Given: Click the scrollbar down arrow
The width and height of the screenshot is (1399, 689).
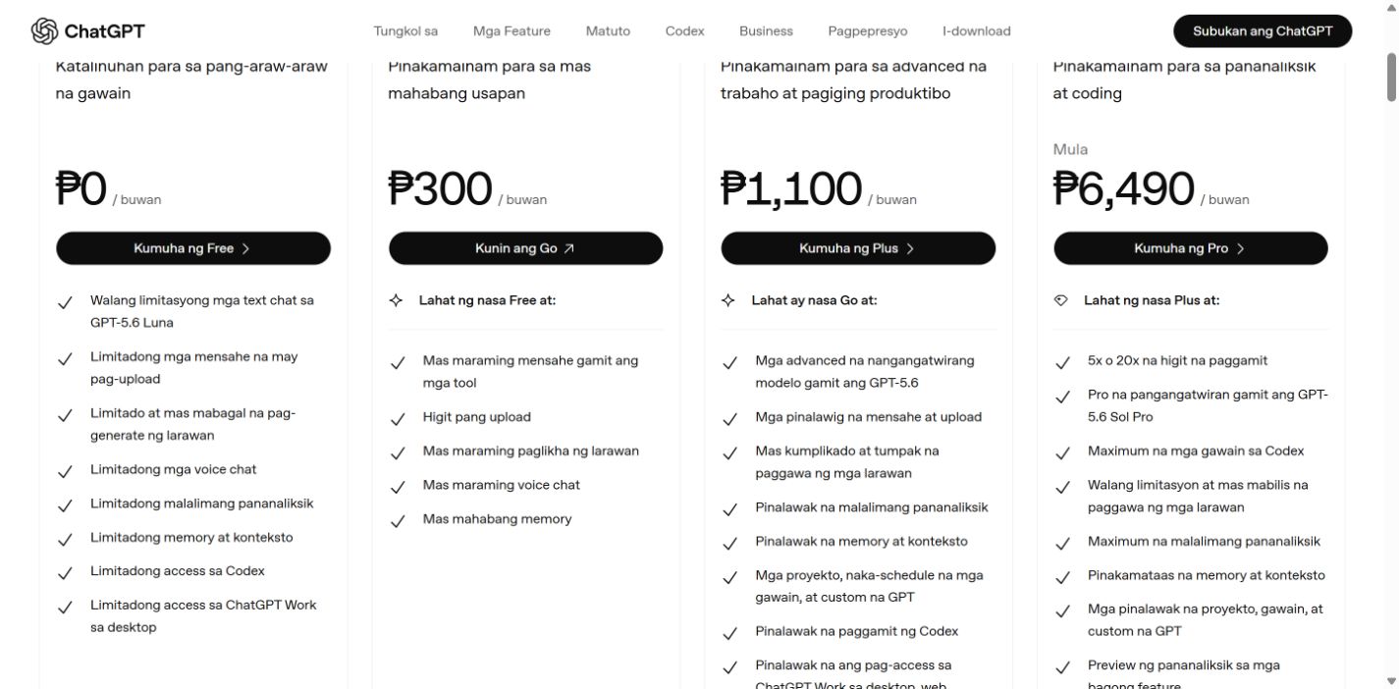Looking at the screenshot, I should pyautogui.click(x=1391, y=680).
